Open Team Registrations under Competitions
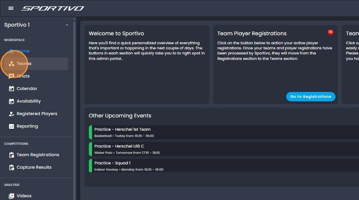Screen dimensions: 359x200 36,155
